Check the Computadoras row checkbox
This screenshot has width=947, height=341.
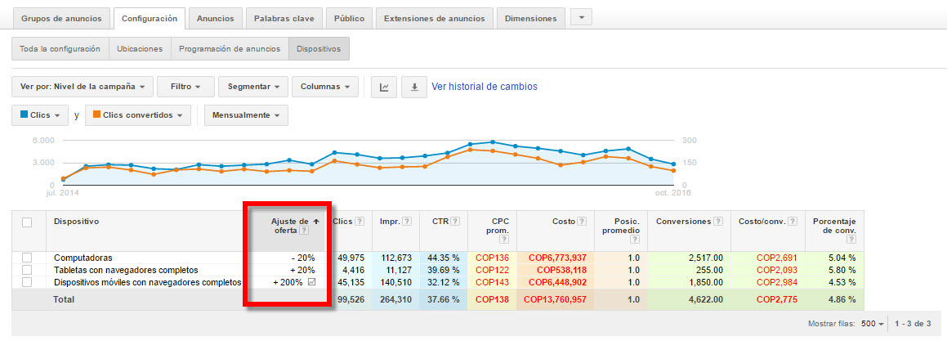pos(27,258)
